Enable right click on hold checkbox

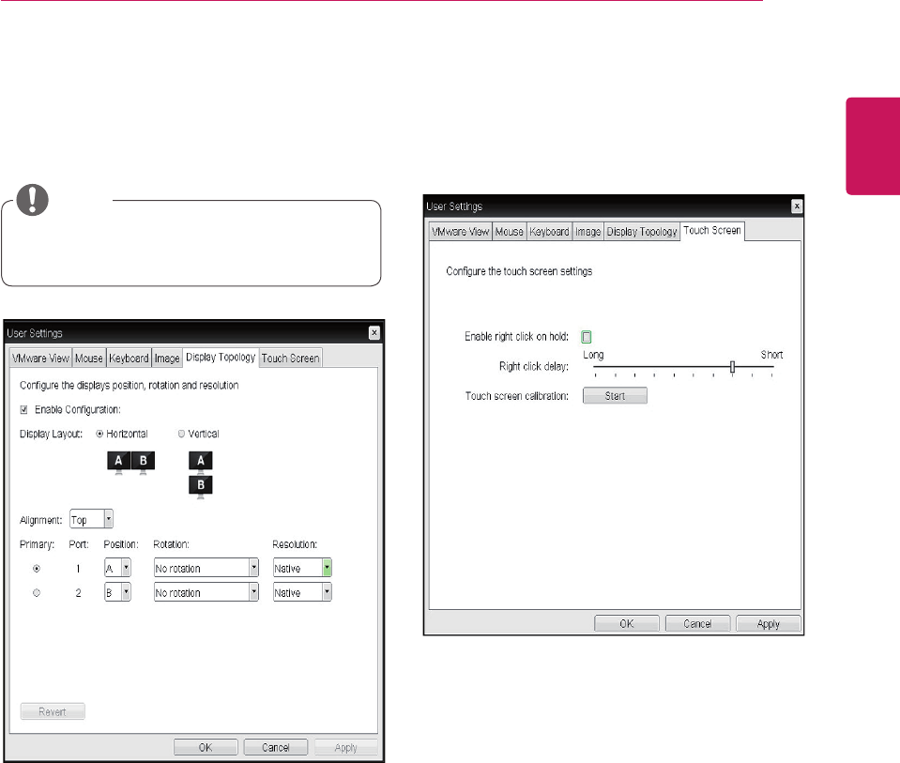click(x=587, y=337)
